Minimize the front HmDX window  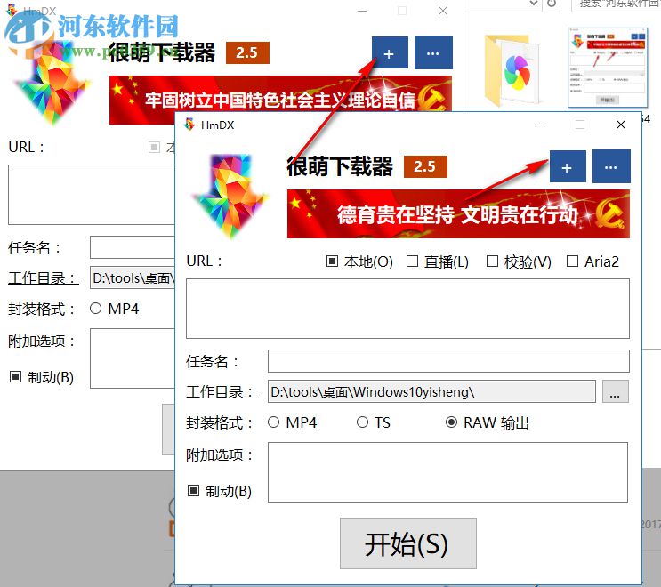[x=540, y=125]
